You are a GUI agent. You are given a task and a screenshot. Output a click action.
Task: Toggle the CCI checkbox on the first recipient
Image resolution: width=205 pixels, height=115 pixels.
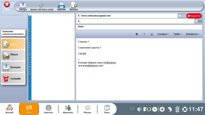click(x=180, y=16)
